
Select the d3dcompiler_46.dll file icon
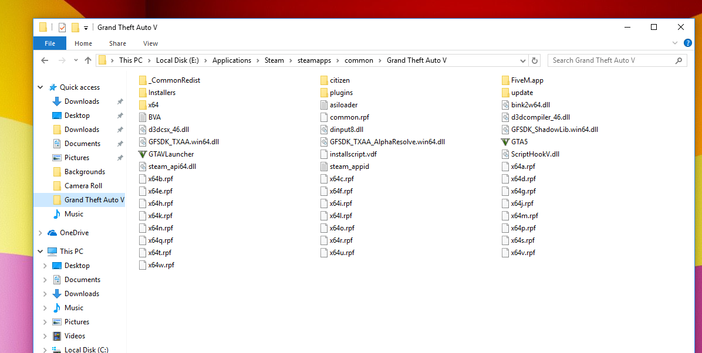click(x=505, y=117)
